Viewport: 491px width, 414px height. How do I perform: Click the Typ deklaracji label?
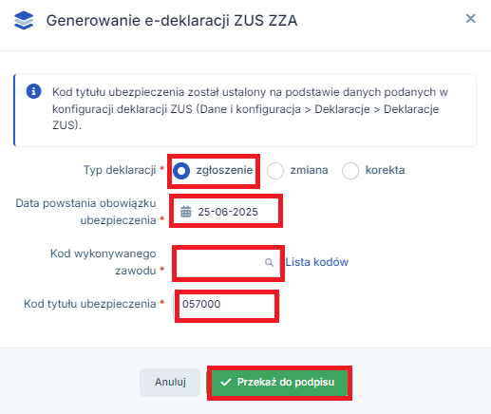[x=120, y=170]
